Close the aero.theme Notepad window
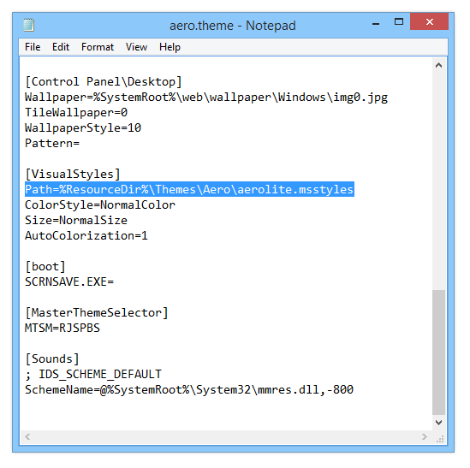The image size is (470, 468). (429, 21)
